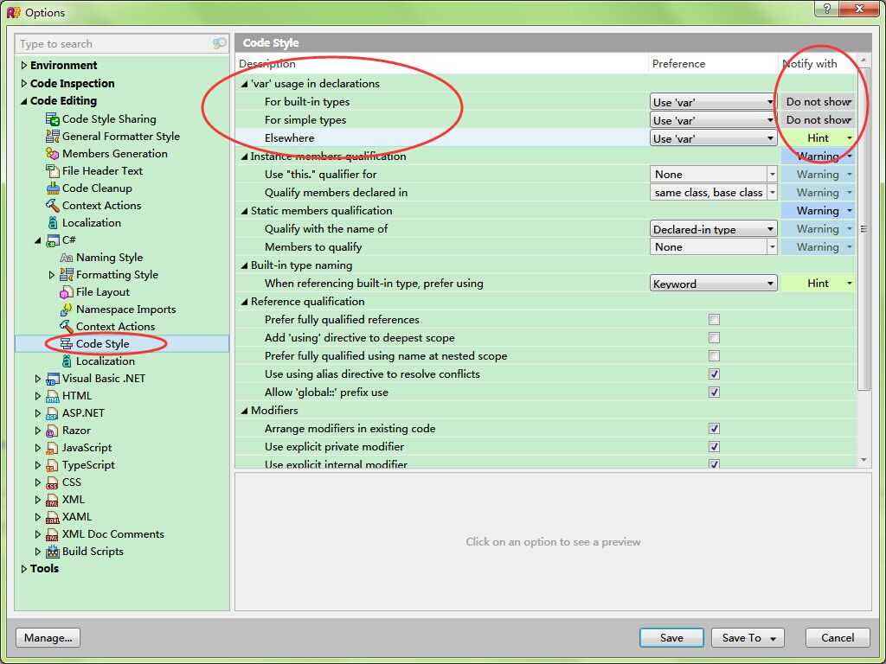886x664 pixels.
Task: Open preference dropdown for built-in types
Action: (714, 102)
